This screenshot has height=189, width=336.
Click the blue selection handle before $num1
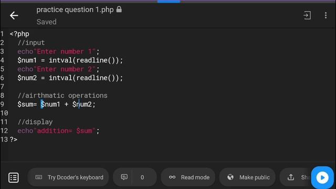point(42,104)
